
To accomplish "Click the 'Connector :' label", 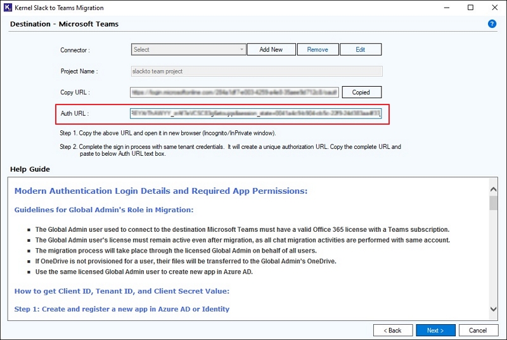I will tap(75, 50).
